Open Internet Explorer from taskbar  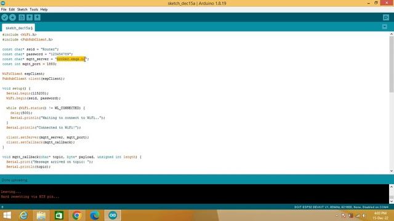point(23,215)
